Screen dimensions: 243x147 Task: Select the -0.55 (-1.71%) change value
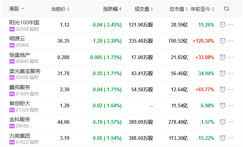click(x=106, y=73)
